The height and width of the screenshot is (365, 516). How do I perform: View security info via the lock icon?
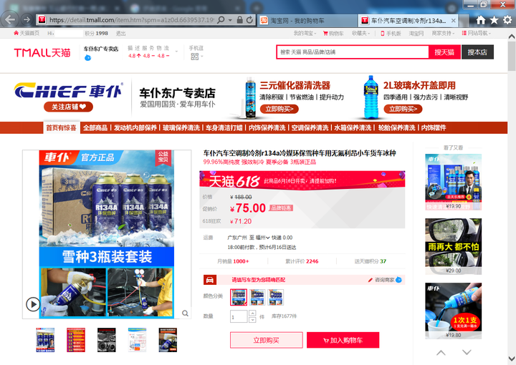240,20
